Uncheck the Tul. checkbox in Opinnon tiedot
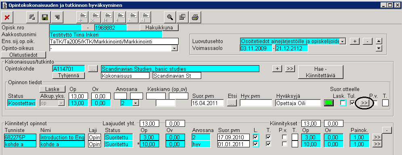The image size is (402, 155). pyautogui.click(x=353, y=103)
